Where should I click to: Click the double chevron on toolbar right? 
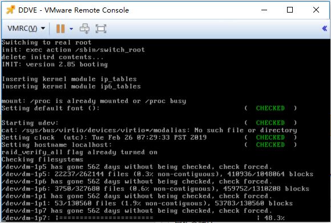(x=325, y=29)
